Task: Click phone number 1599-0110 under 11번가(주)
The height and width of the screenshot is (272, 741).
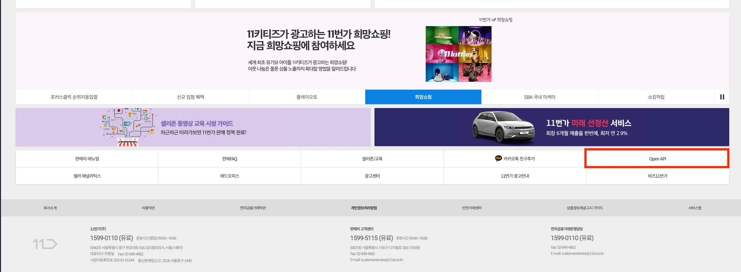Action: point(111,238)
